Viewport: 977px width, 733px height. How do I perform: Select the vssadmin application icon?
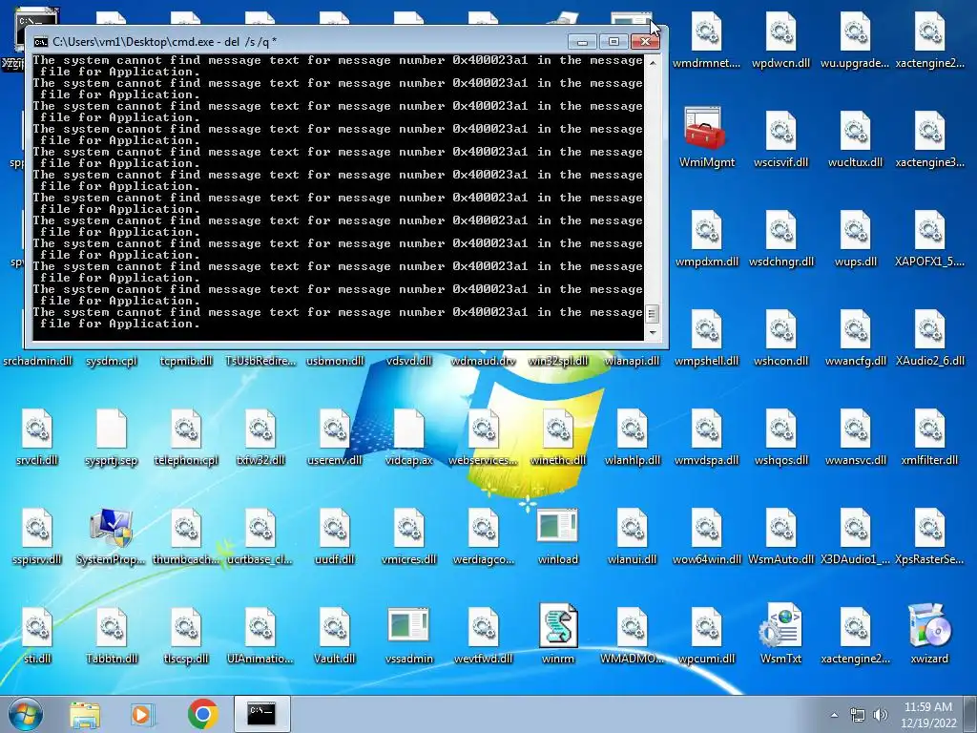pyautogui.click(x=408, y=624)
